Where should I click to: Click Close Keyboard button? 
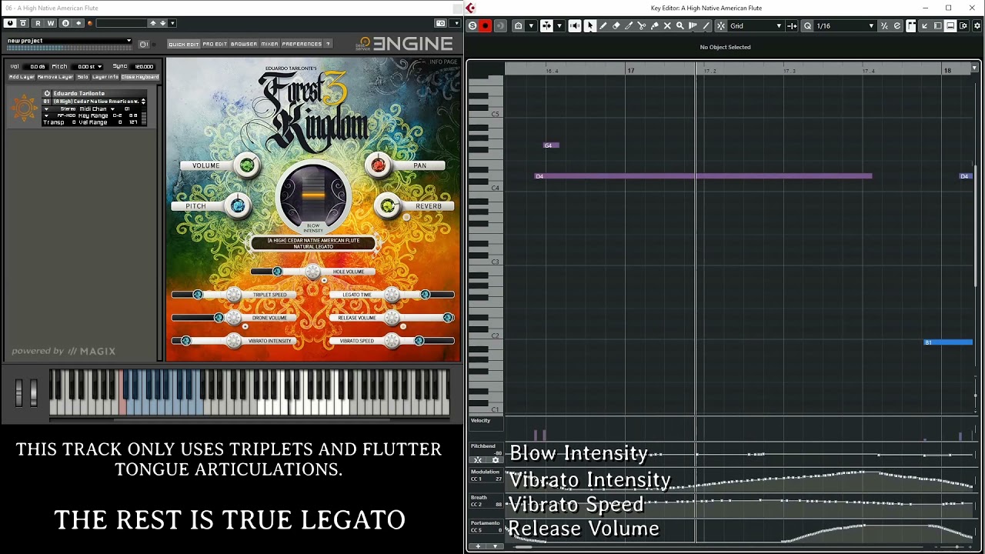tap(140, 77)
